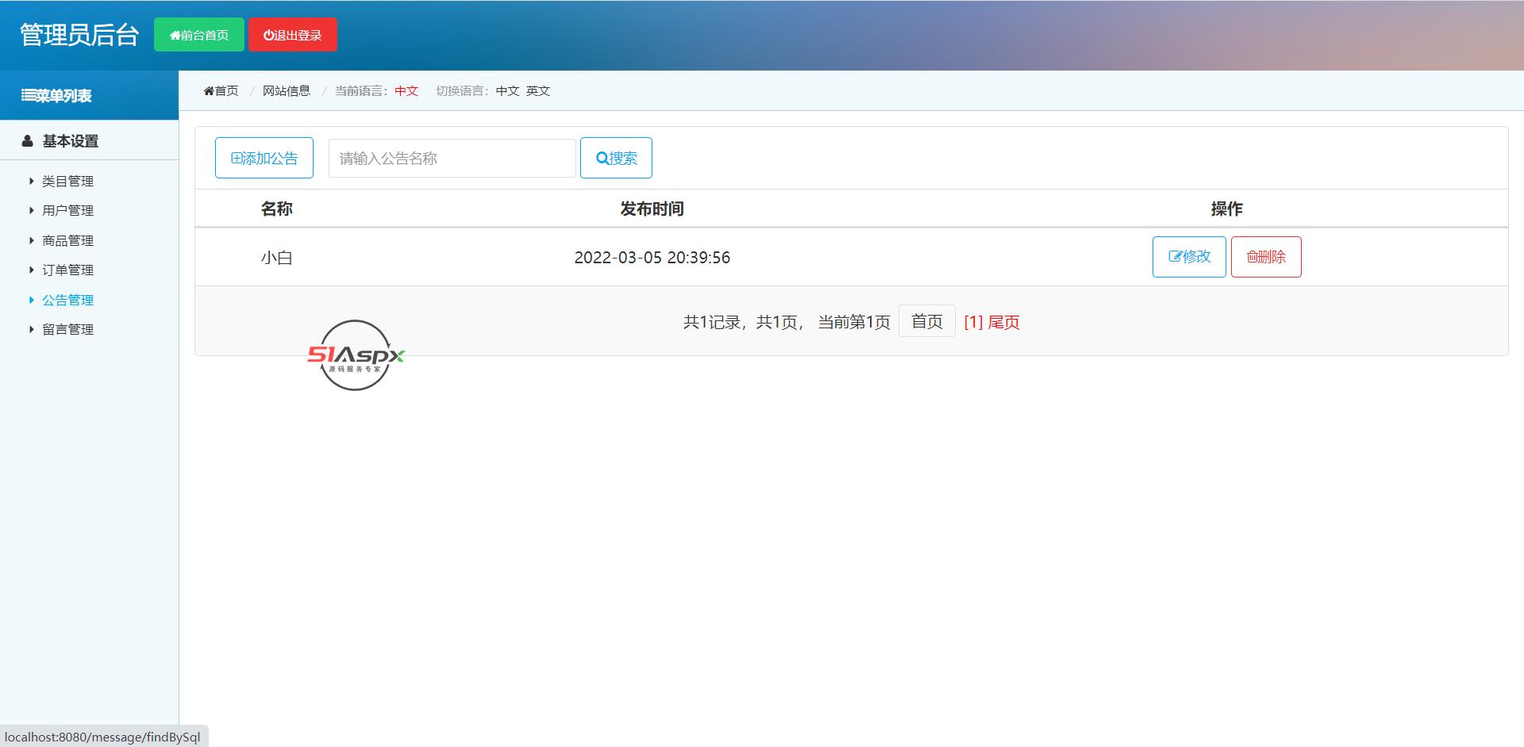Expand the 用户管理 arrow
This screenshot has width=1524, height=747.
(31, 210)
